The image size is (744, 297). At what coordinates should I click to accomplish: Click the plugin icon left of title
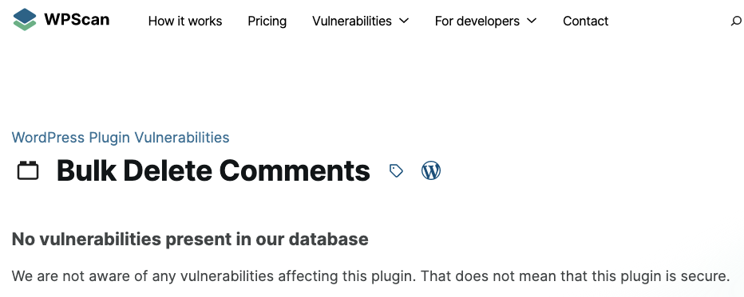(x=28, y=170)
